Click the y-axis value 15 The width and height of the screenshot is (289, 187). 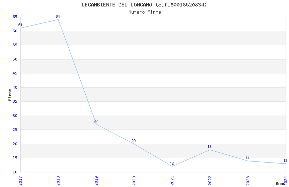click(x=15, y=158)
